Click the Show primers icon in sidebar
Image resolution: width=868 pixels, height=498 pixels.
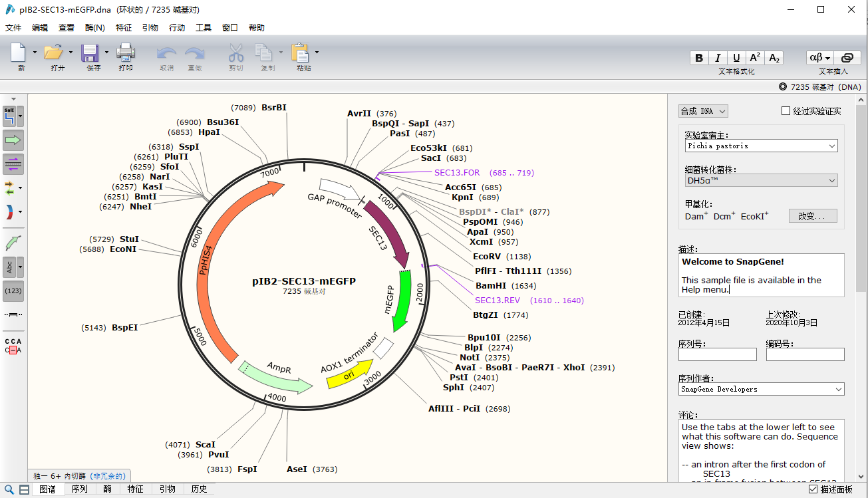click(13, 163)
